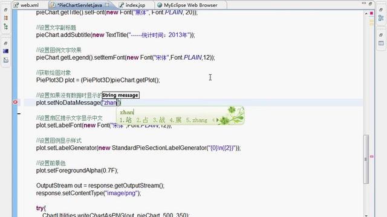Choose IME candidate 4 展
The width and height of the screenshot is (387, 217).
pyautogui.click(x=175, y=120)
